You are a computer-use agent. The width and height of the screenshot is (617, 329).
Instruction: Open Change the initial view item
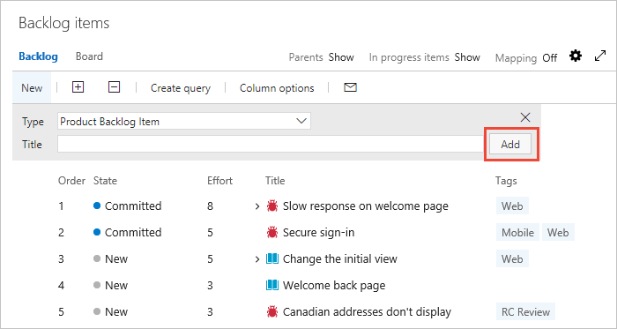[340, 258]
